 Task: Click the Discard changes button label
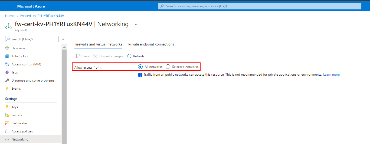coord(111,56)
